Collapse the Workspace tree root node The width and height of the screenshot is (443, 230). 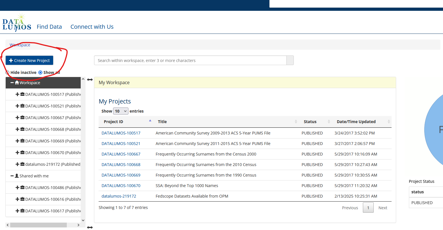pos(12,83)
